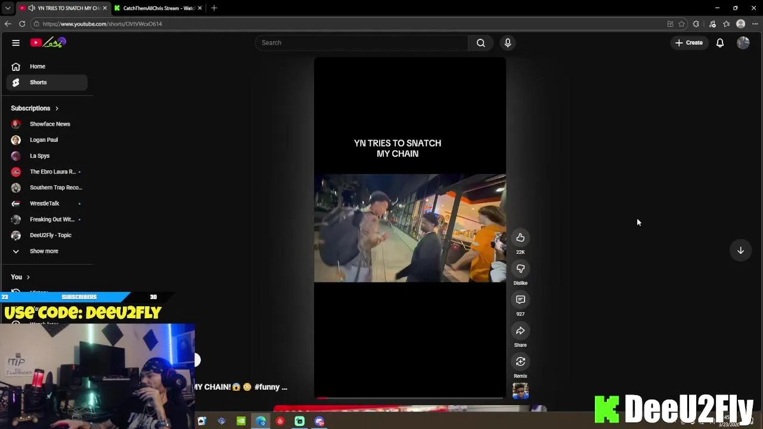Open the Short's sound thumbnail
This screenshot has width=763, height=429.
pos(520,391)
